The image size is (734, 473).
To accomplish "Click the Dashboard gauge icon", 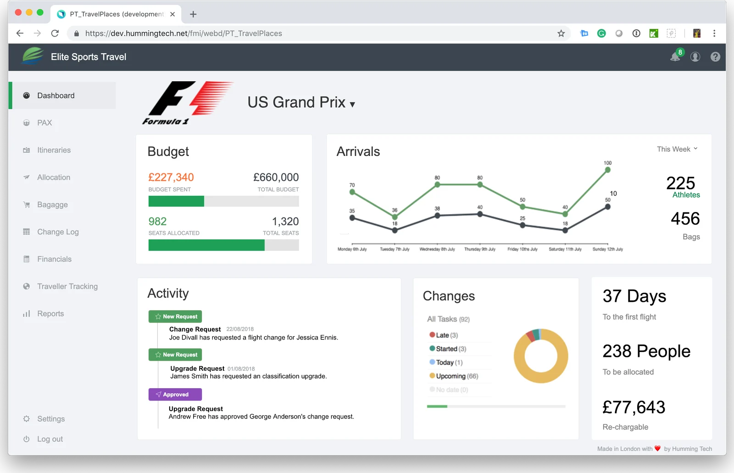I will [x=27, y=95].
